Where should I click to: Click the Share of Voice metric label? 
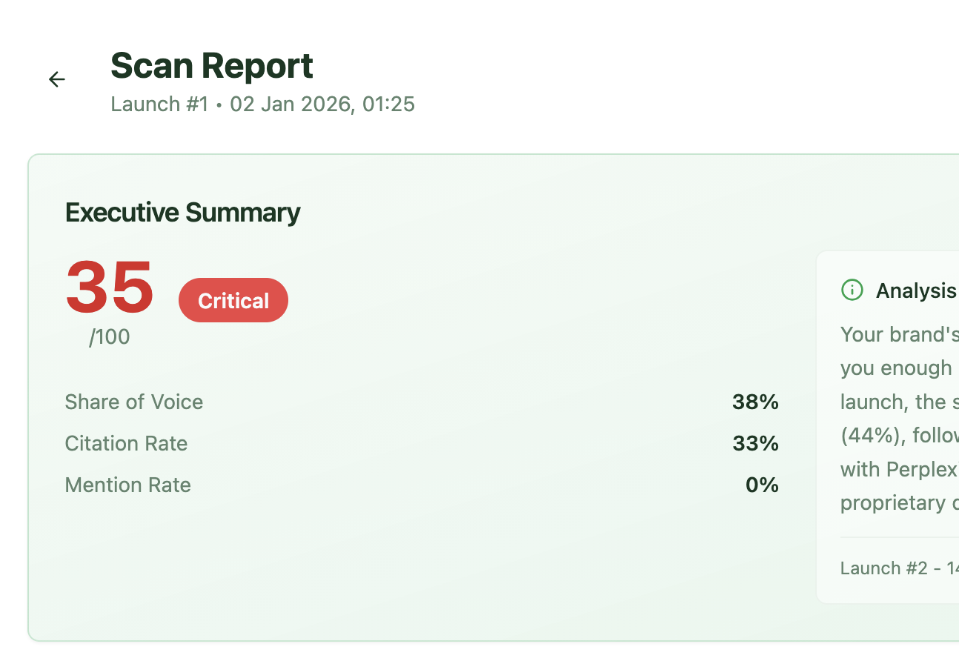pyautogui.click(x=133, y=402)
